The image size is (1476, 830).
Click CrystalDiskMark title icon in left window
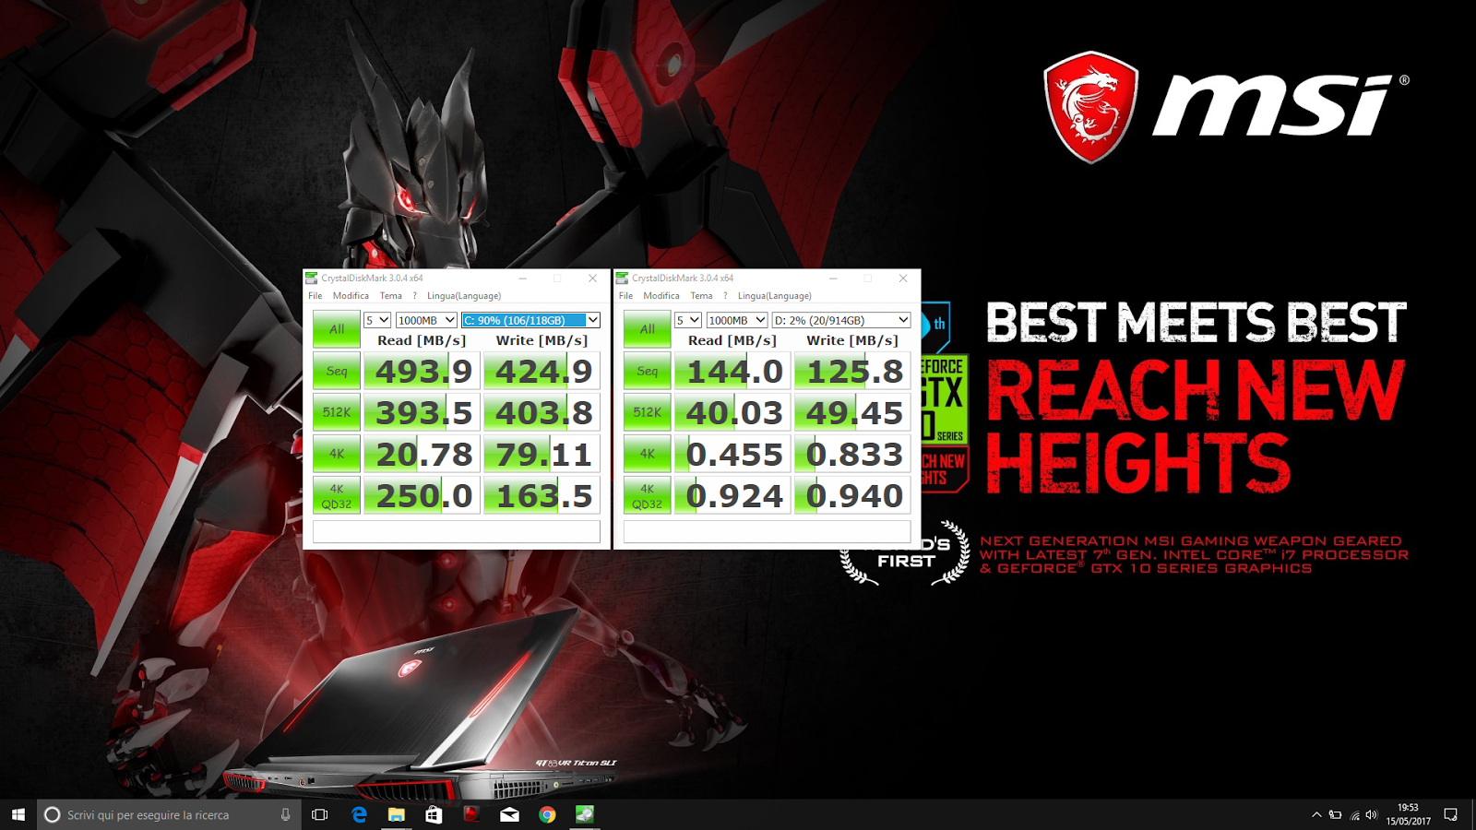pos(312,278)
